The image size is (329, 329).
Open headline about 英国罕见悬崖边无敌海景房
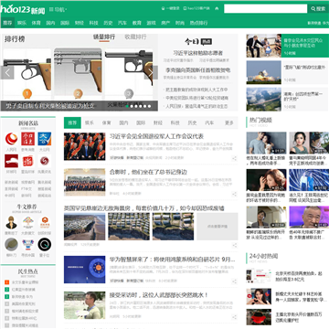pyautogui.click(x=143, y=208)
